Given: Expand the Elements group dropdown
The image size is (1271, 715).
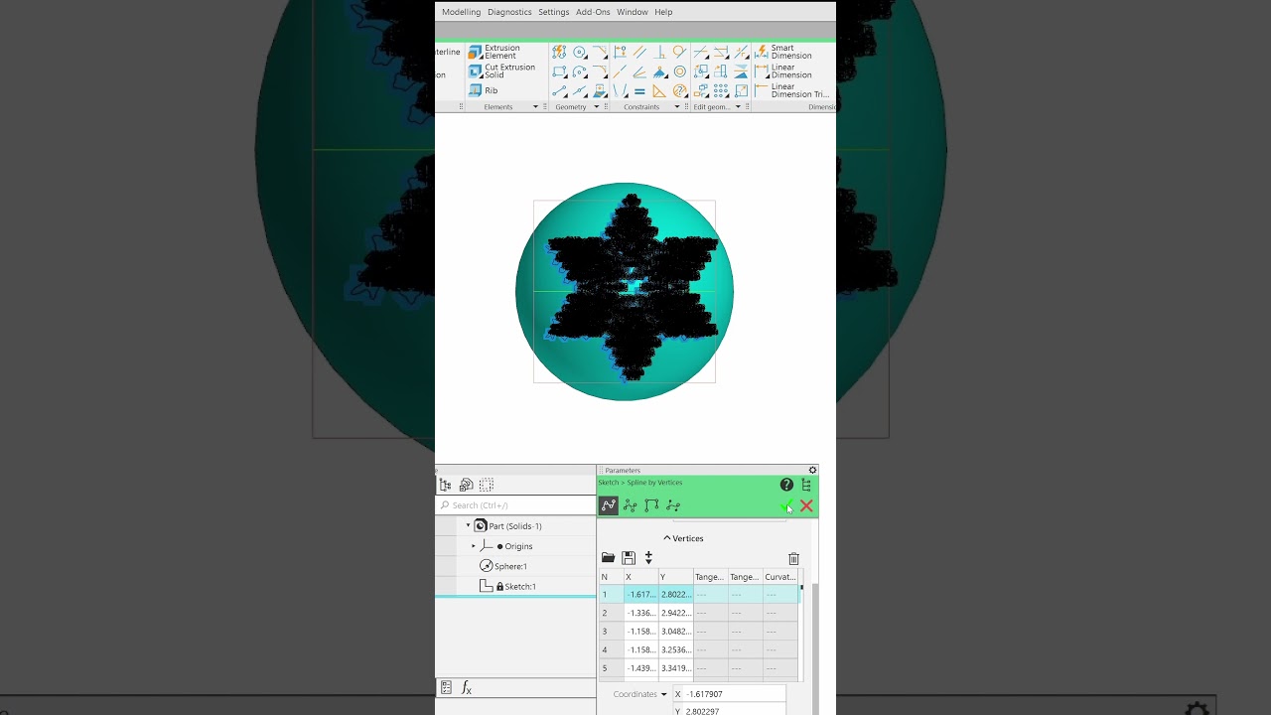Looking at the screenshot, I should [x=535, y=107].
